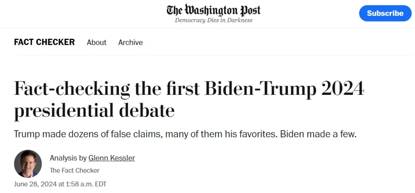Open the Archive page
Viewport: 415px width, 193px height.
(131, 42)
